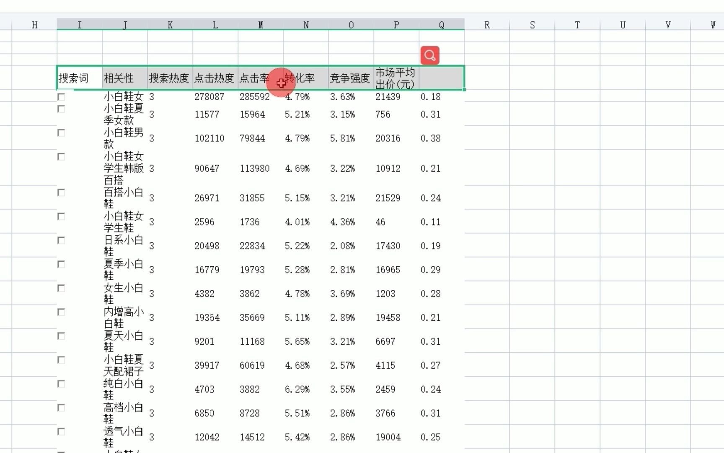Select the cell containing 278087
724x453 pixels.
click(x=215, y=96)
